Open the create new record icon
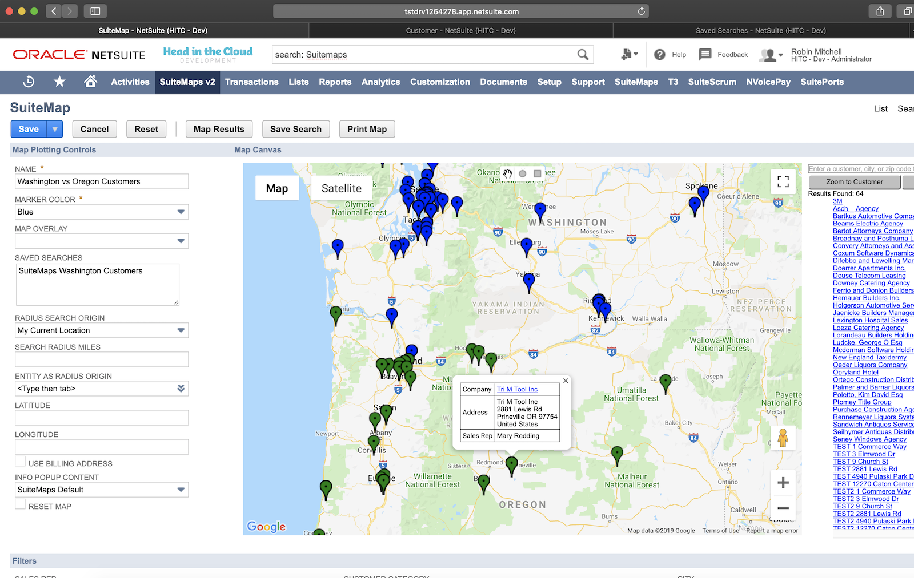Image resolution: width=914 pixels, height=578 pixels. pyautogui.click(x=629, y=55)
